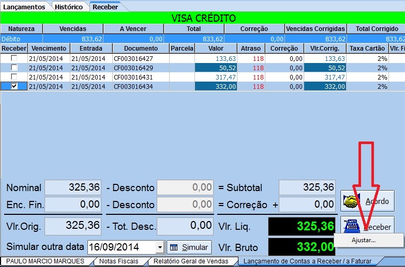Check the Receber box for CF003016431
Image resolution: width=405 pixels, height=267 pixels.
tap(14, 77)
